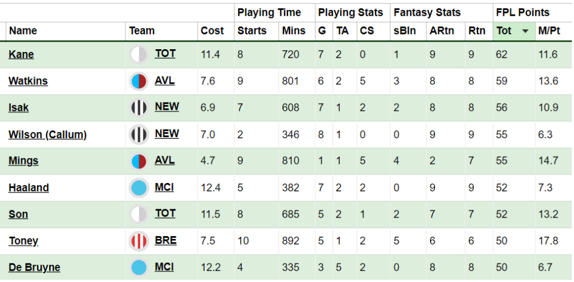
Task: Click Kane's Tottenham team badge icon
Action: [x=138, y=54]
